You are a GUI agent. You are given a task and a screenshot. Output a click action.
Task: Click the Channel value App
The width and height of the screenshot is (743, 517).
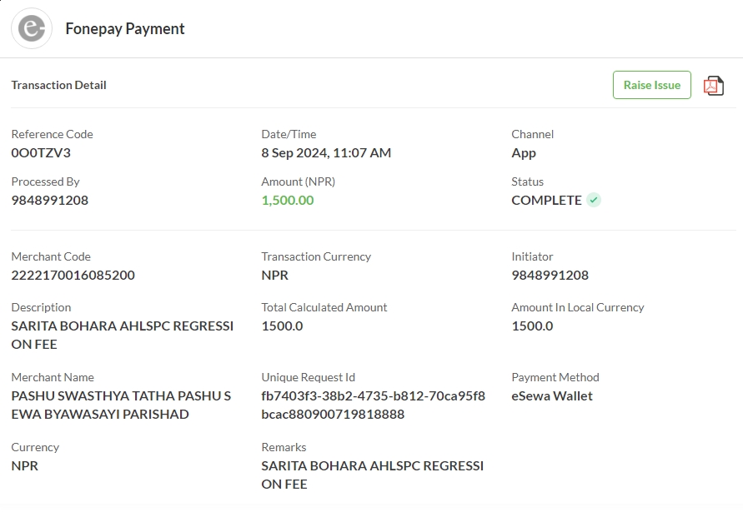pyautogui.click(x=524, y=153)
